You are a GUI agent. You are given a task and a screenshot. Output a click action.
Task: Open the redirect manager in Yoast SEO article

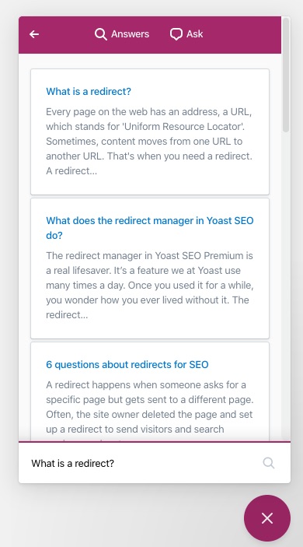150,228
